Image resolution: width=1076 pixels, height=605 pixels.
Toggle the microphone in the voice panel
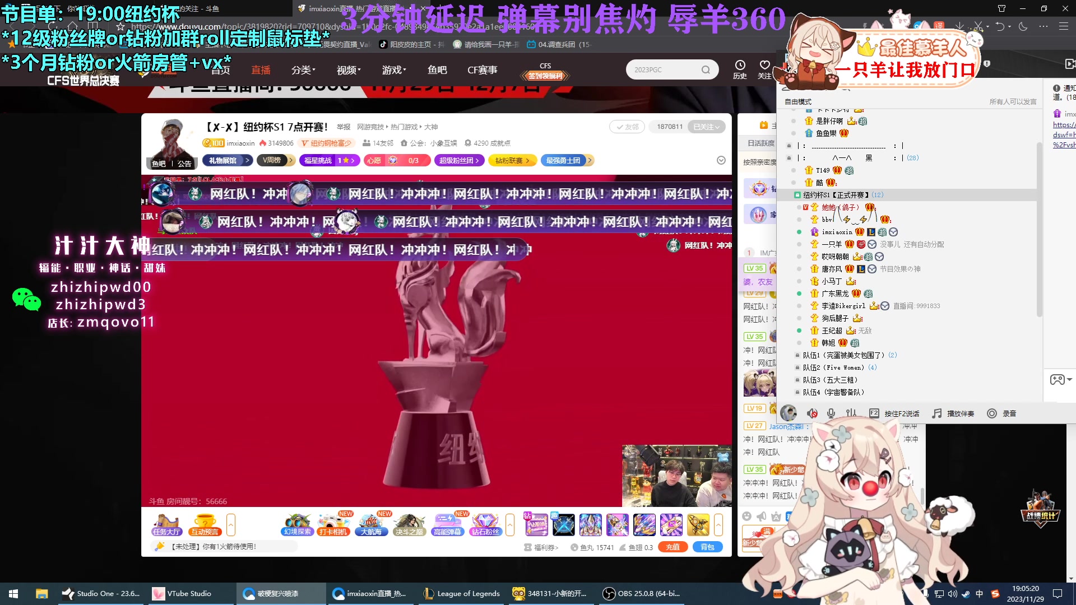[x=831, y=413]
